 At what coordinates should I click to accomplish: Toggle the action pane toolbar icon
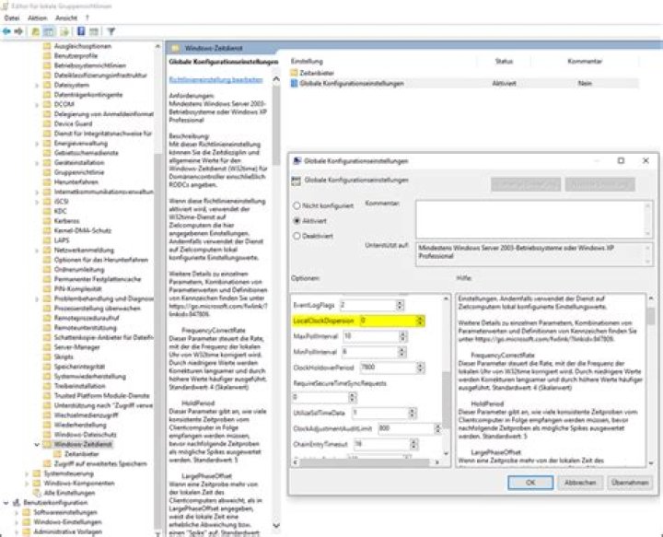(94, 31)
